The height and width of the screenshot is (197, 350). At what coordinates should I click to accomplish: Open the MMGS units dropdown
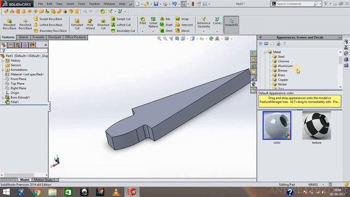click(323, 185)
